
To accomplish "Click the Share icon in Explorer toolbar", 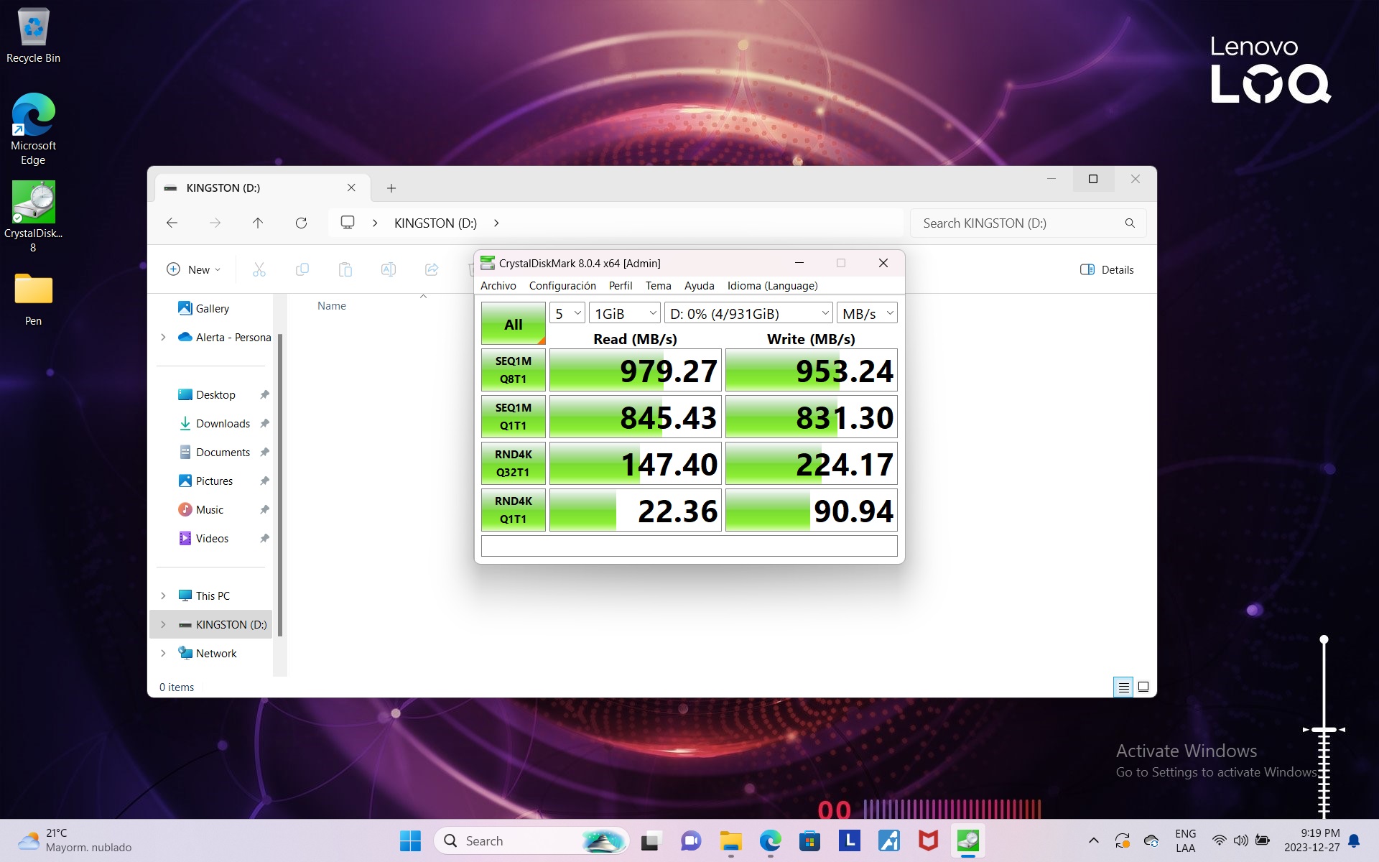I will coord(432,270).
